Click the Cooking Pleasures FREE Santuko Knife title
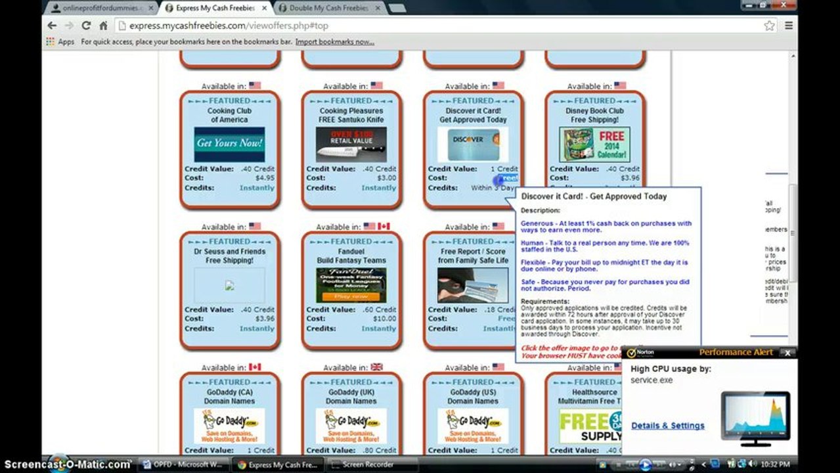 click(x=351, y=115)
